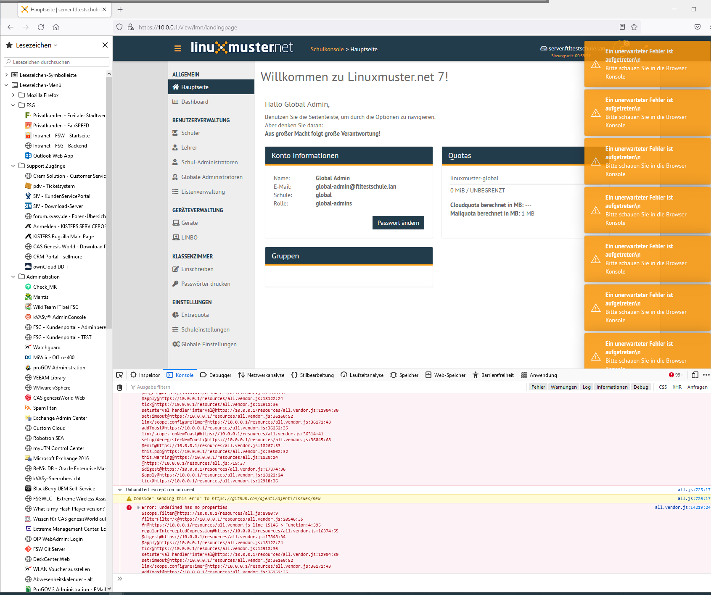
Task: Open a new browser tab
Action: click(120, 9)
